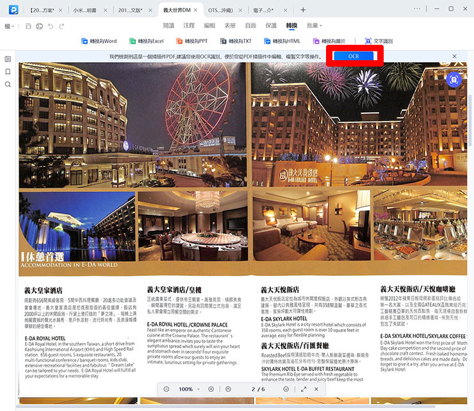
Task: Open the 頁面 menu tab
Action: tap(250, 26)
